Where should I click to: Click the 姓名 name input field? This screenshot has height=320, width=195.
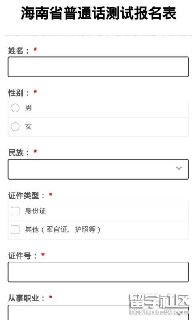pyautogui.click(x=98, y=67)
